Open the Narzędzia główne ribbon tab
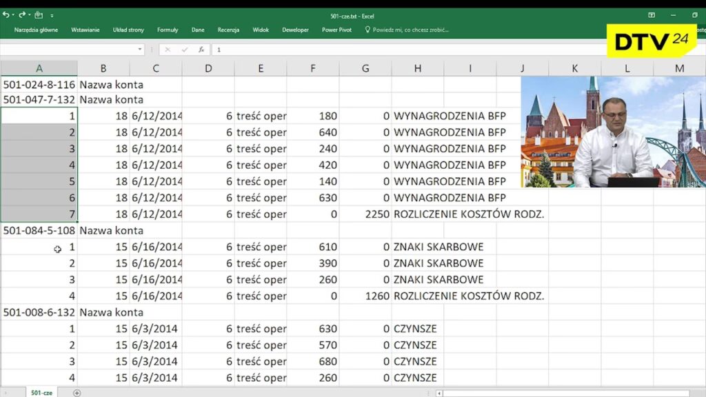The image size is (706, 397). pos(36,30)
